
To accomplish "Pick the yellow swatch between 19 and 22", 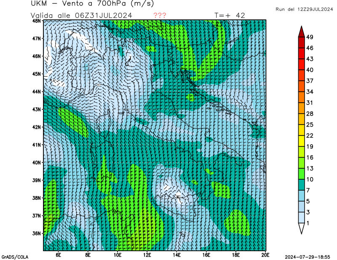I will [302, 141].
